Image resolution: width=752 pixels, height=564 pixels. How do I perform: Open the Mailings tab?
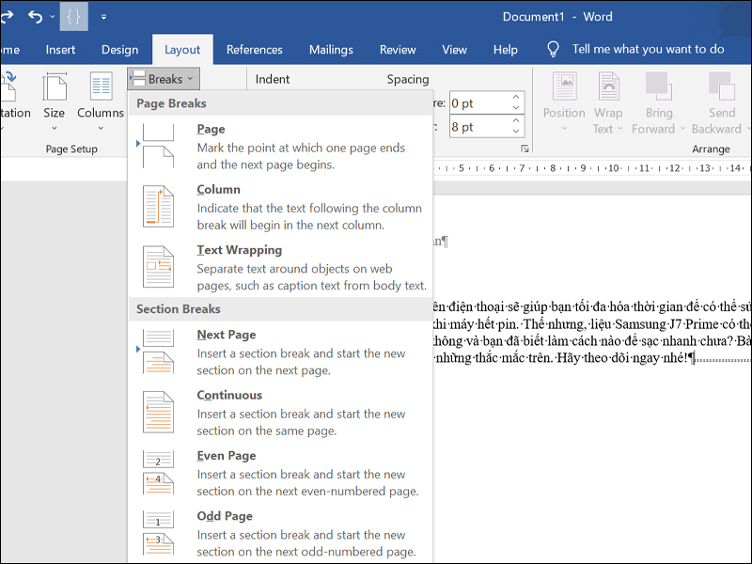coord(331,50)
